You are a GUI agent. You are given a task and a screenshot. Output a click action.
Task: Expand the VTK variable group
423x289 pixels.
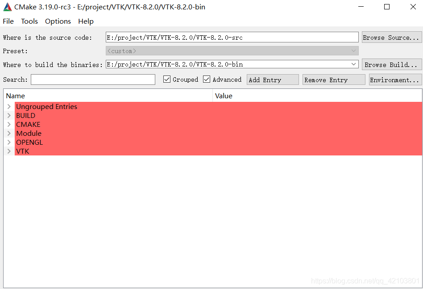click(8, 151)
